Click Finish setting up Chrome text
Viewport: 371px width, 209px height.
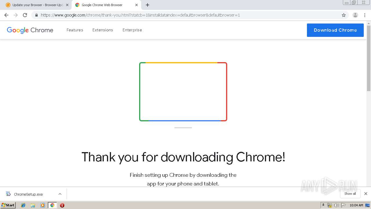(183, 179)
